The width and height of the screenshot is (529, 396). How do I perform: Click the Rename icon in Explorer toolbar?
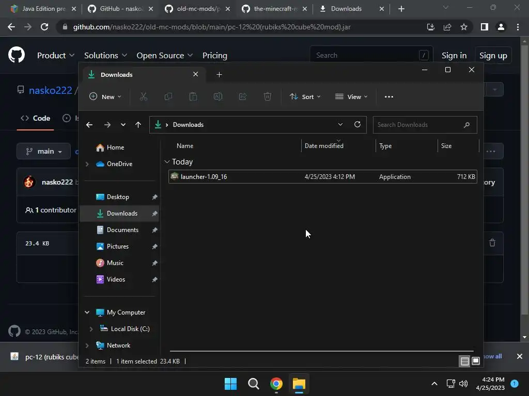[x=218, y=96]
